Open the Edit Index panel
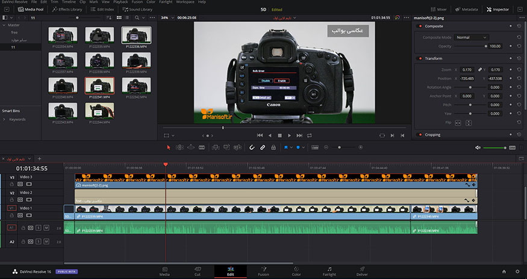This screenshot has width=527, height=279. point(102,10)
